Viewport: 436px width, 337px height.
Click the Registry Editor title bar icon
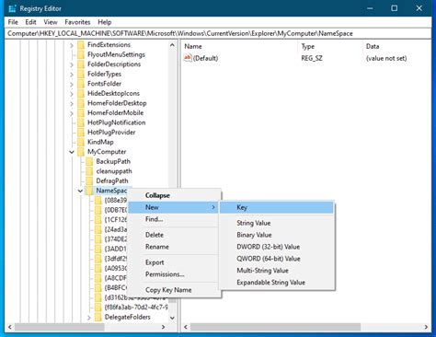click(x=12, y=8)
